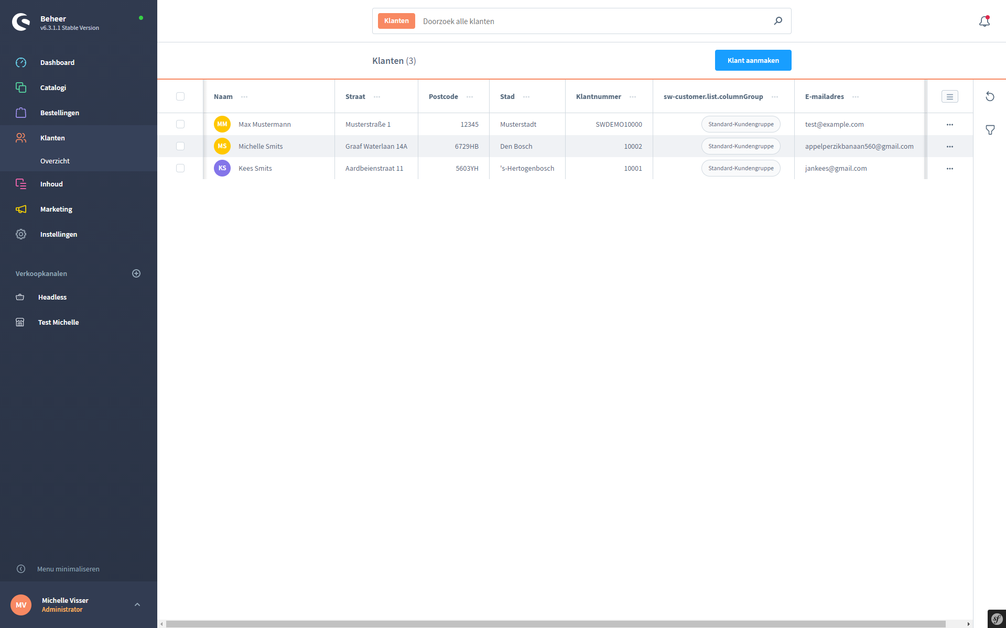Click the Klant aanmaken button
Screen dimensions: 1006x628
click(x=753, y=60)
